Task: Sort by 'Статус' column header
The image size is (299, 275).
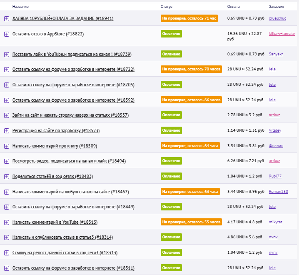Action: [166, 7]
